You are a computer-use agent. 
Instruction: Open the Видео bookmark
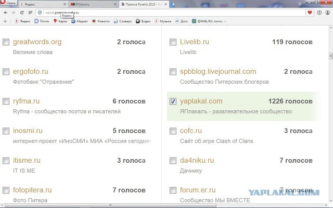(143, 21)
